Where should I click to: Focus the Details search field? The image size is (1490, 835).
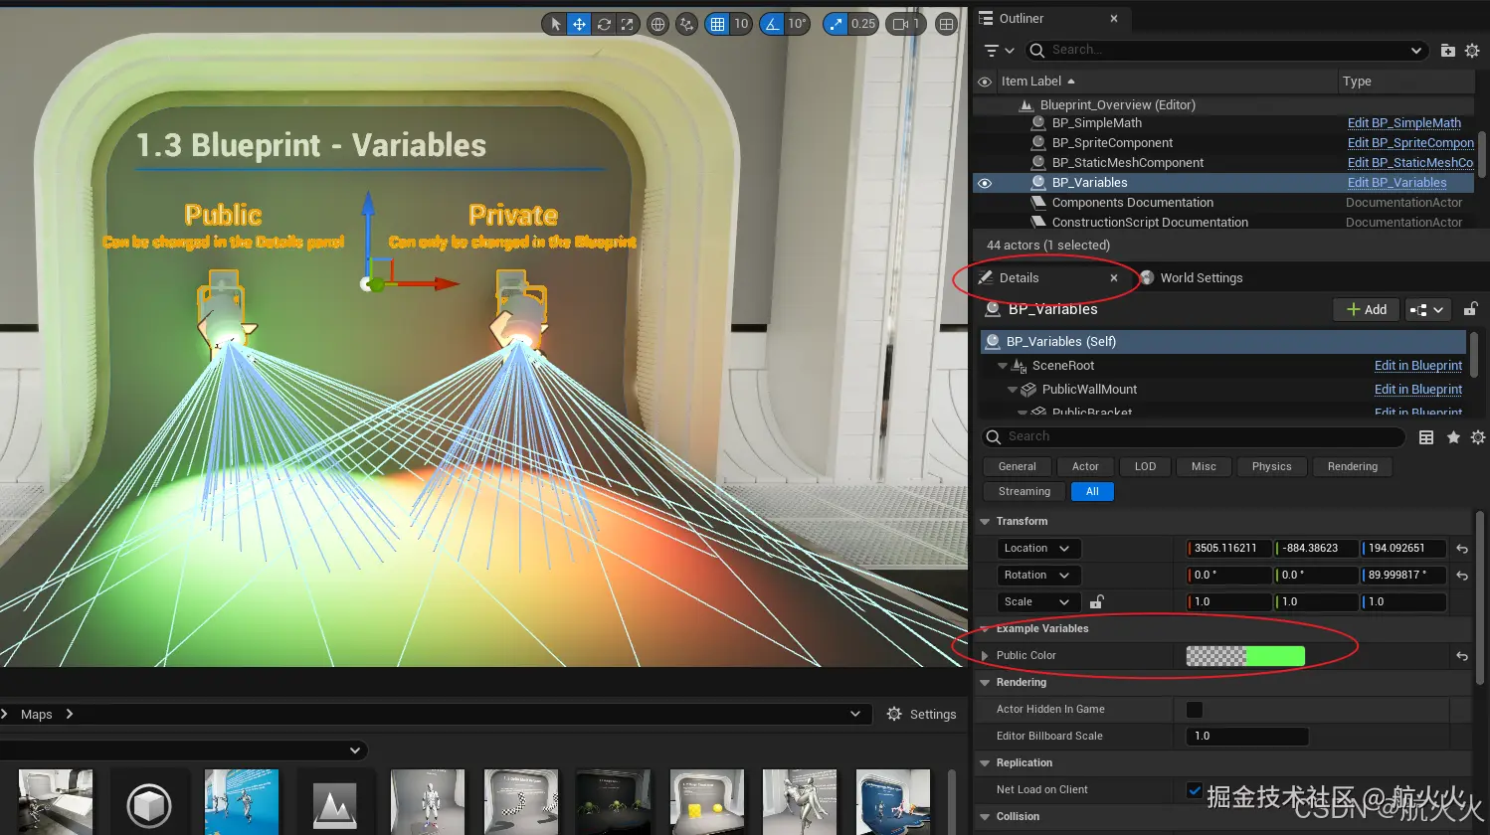point(1193,437)
